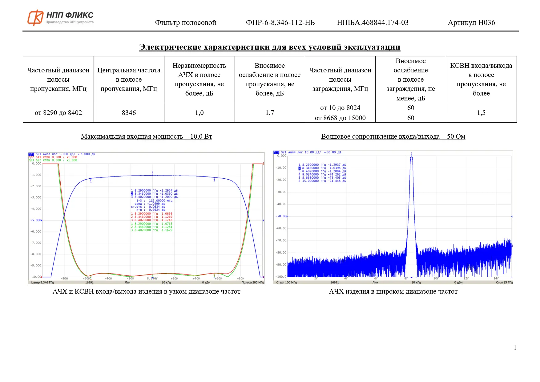Viewport: 540px width, 382px height.
Task: Click the Гр1 trace badge in left chart
Action: point(31,154)
